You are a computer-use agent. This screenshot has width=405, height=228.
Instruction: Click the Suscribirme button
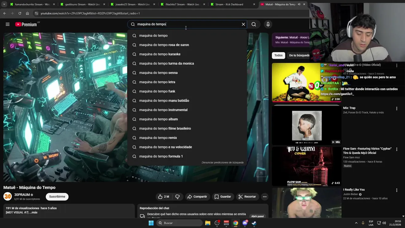[57, 197]
